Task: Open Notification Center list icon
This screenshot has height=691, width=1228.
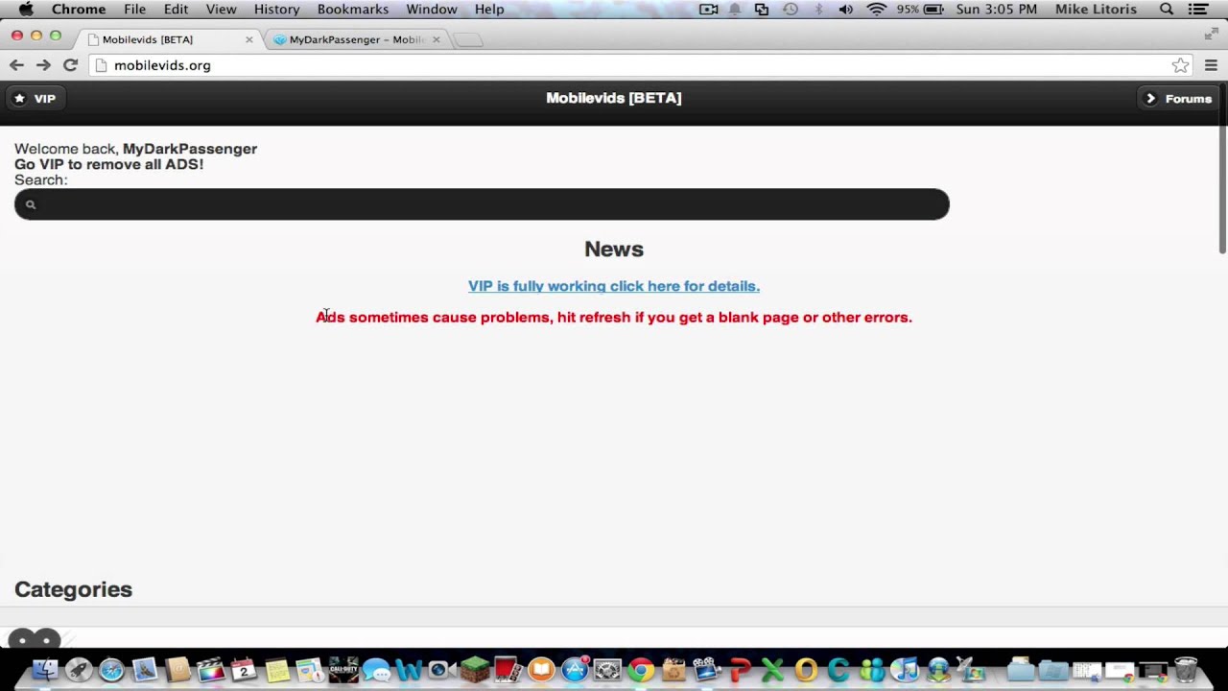Action: [1199, 9]
